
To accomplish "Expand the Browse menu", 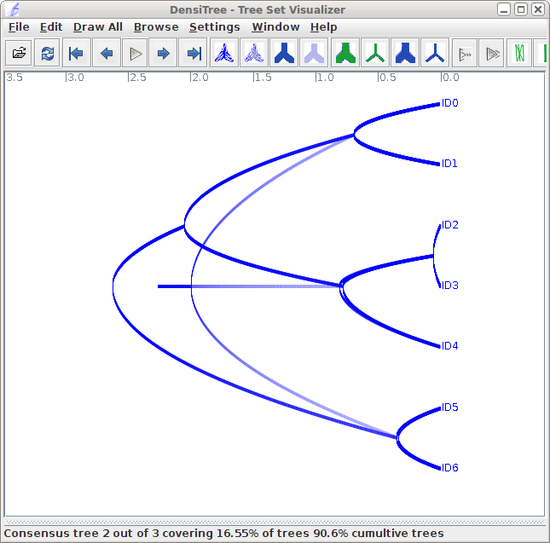I will point(156,27).
